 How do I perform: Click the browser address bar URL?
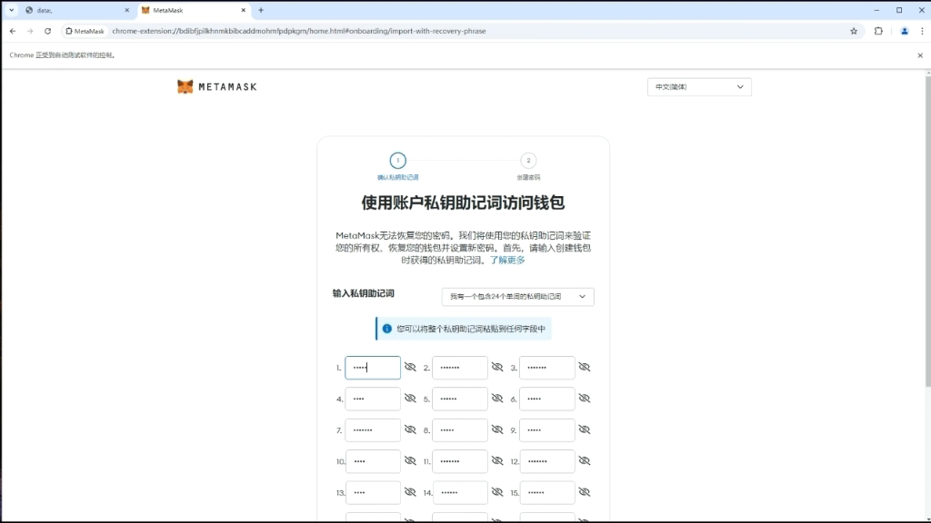click(298, 31)
